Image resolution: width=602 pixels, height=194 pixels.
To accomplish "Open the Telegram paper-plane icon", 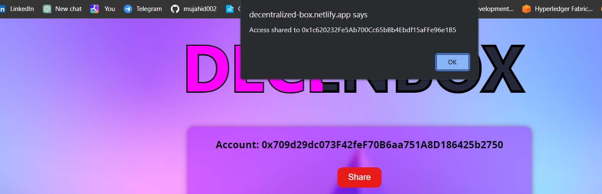I will point(128,9).
